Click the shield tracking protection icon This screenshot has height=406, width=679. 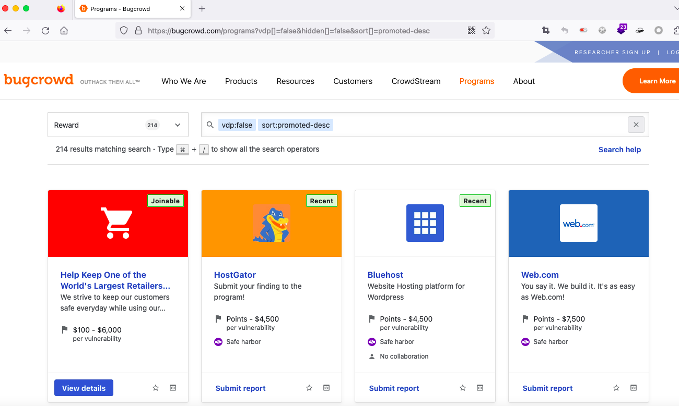(124, 30)
